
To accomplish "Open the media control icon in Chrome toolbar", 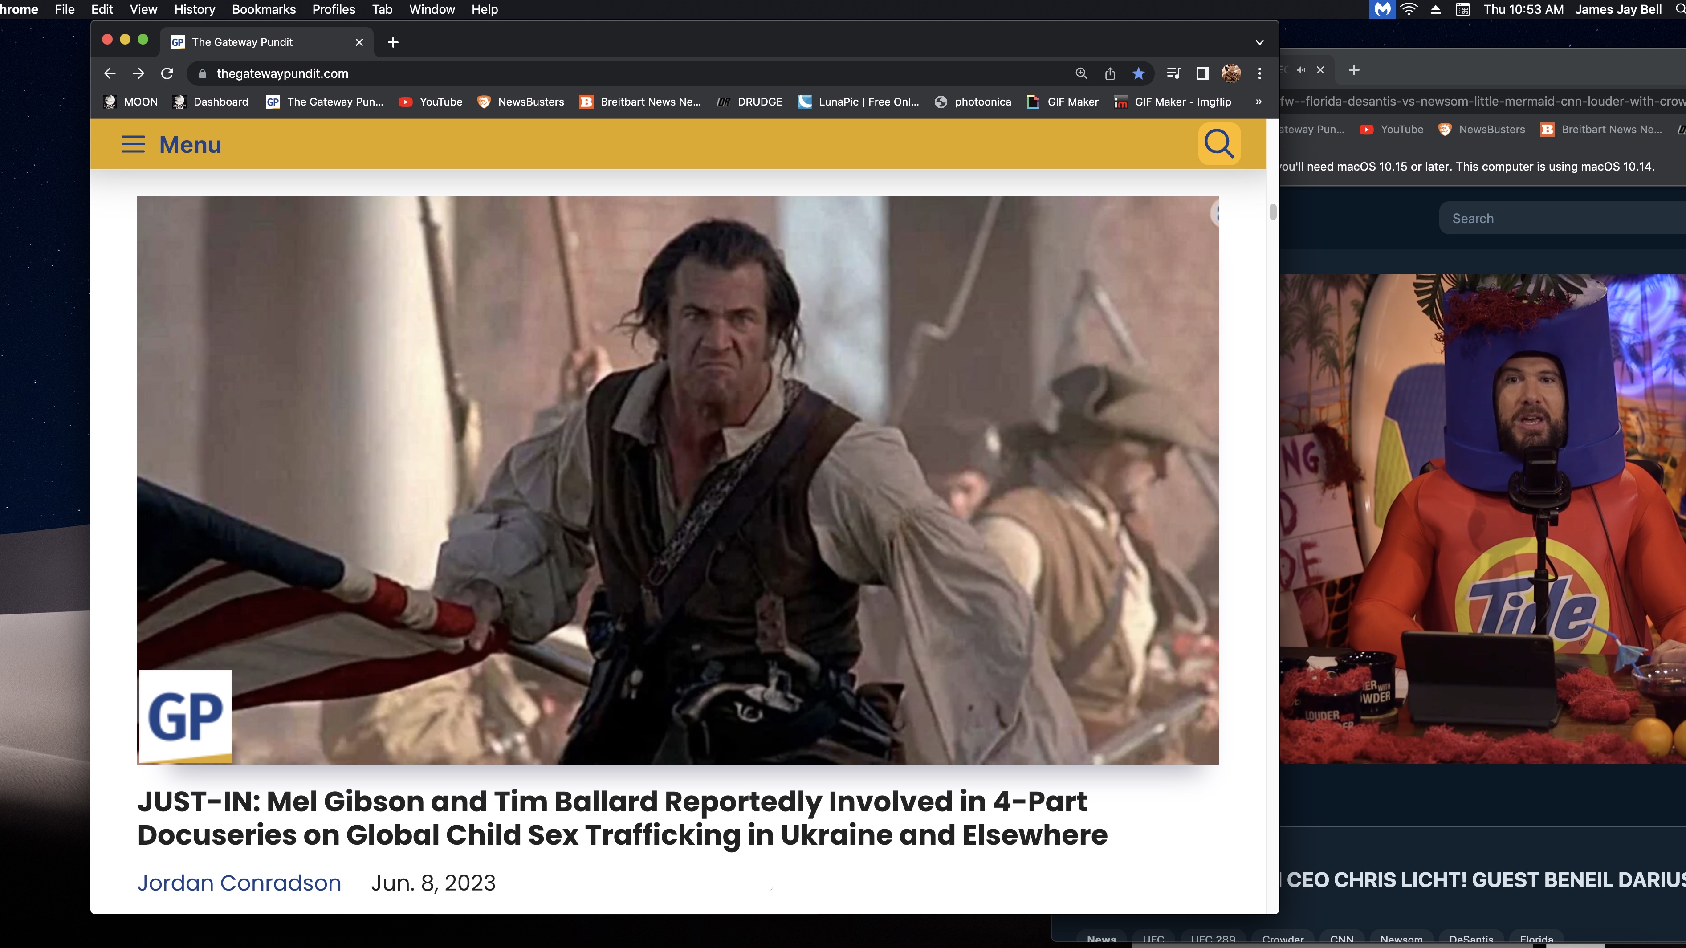I will pyautogui.click(x=1173, y=73).
